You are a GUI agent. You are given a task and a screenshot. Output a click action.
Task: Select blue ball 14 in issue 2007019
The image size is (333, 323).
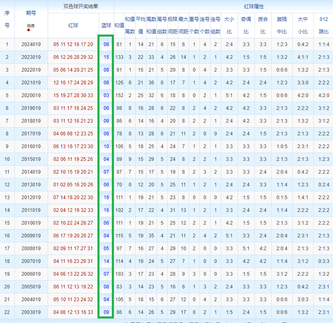click(106, 261)
